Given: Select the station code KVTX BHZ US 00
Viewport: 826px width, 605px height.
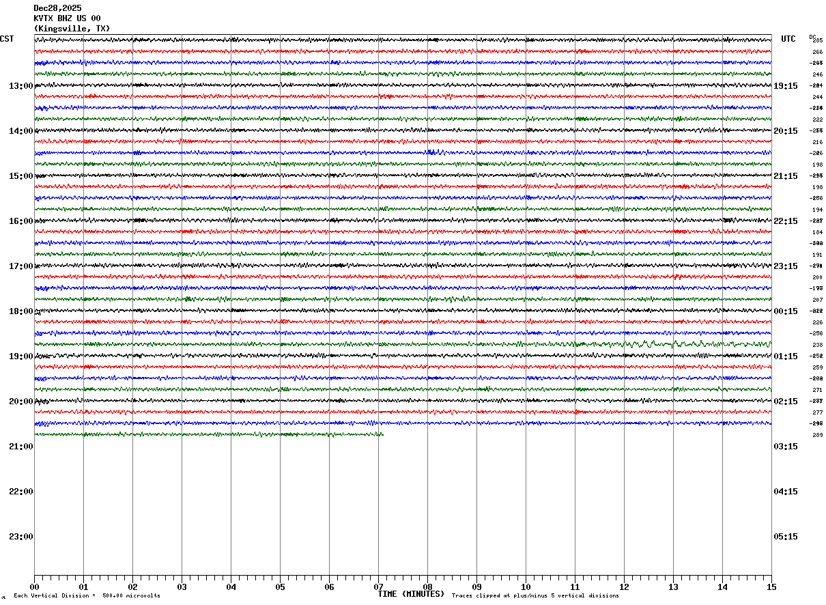Looking at the screenshot, I should pos(67,18).
